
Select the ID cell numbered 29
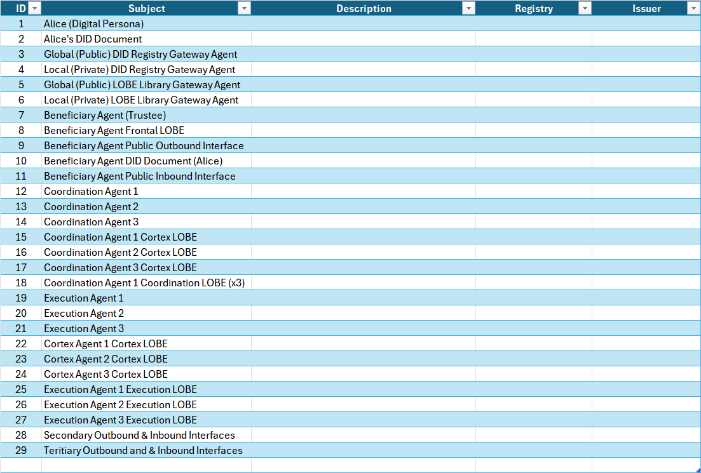[21, 451]
